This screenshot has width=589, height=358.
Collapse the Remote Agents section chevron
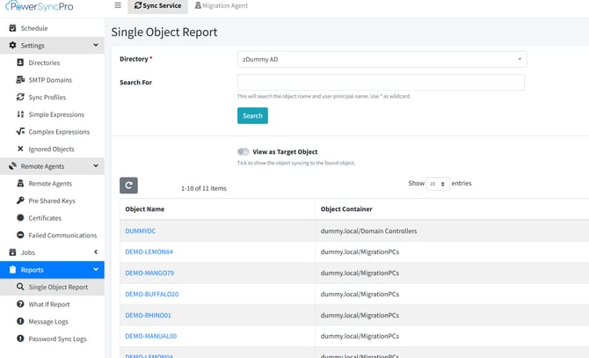click(96, 165)
